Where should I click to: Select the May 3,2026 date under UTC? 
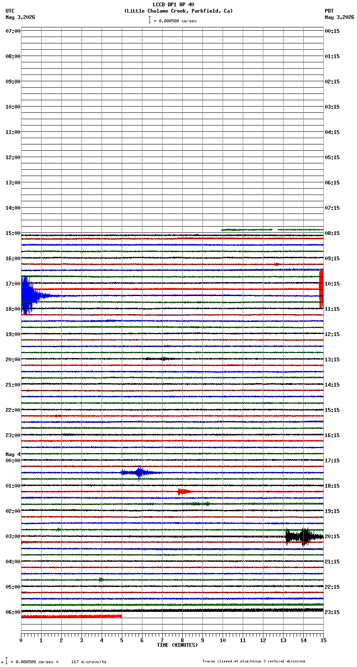20,17
